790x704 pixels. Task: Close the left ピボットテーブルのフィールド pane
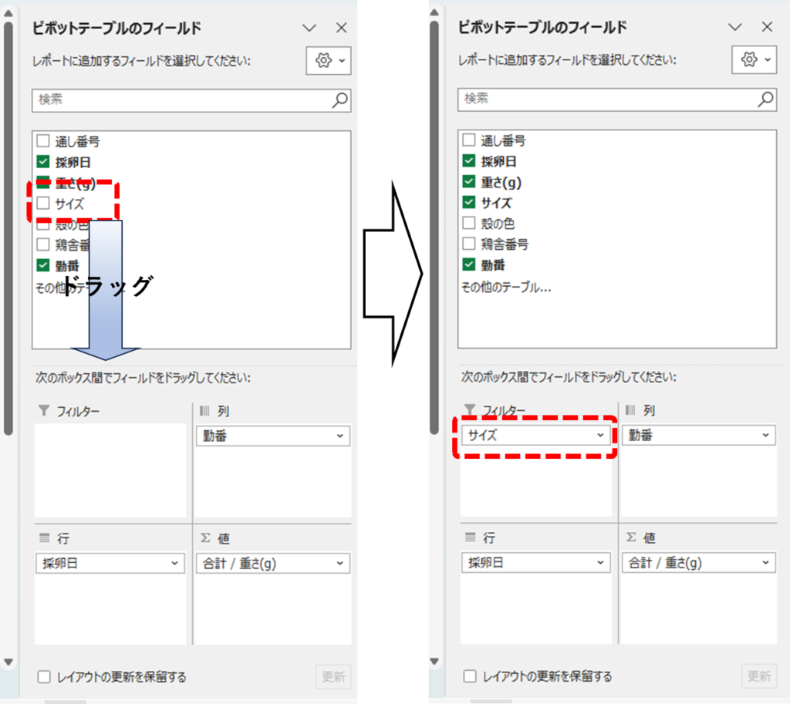coord(342,28)
